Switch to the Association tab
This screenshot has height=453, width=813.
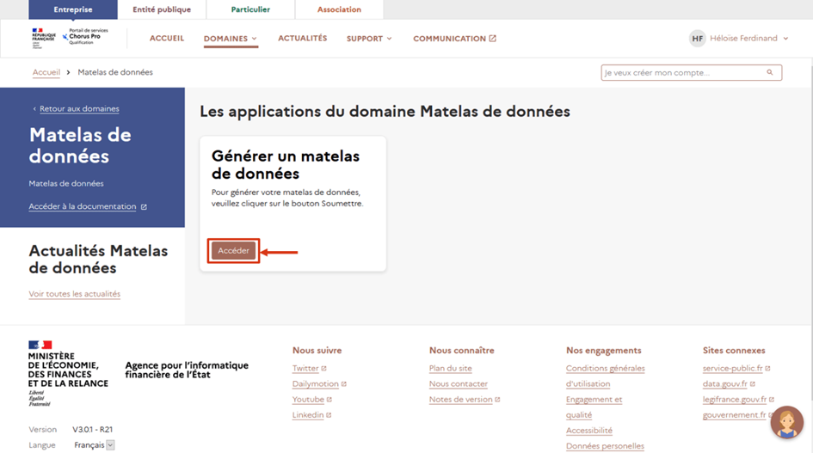pos(339,9)
